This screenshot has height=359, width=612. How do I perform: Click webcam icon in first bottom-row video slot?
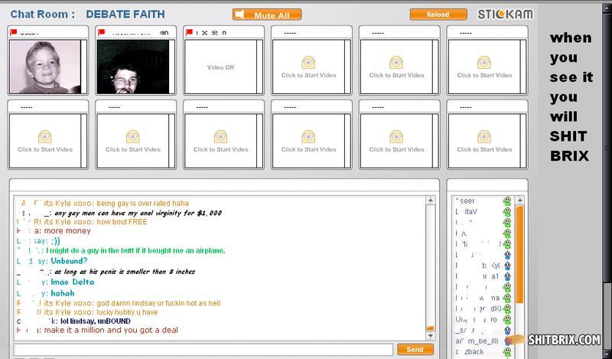tap(45, 137)
